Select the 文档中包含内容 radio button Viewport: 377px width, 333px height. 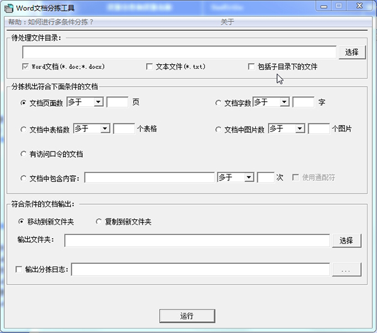[23, 178]
